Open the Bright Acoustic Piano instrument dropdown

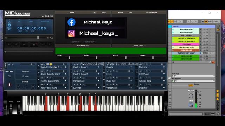click(x=66, y=74)
